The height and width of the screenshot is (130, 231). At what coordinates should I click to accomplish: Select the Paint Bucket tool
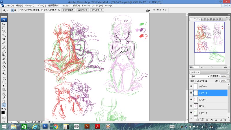click(x=4, y=66)
